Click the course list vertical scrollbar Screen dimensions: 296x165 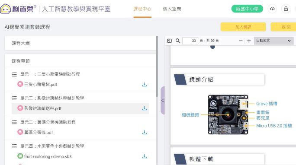pos(157,67)
